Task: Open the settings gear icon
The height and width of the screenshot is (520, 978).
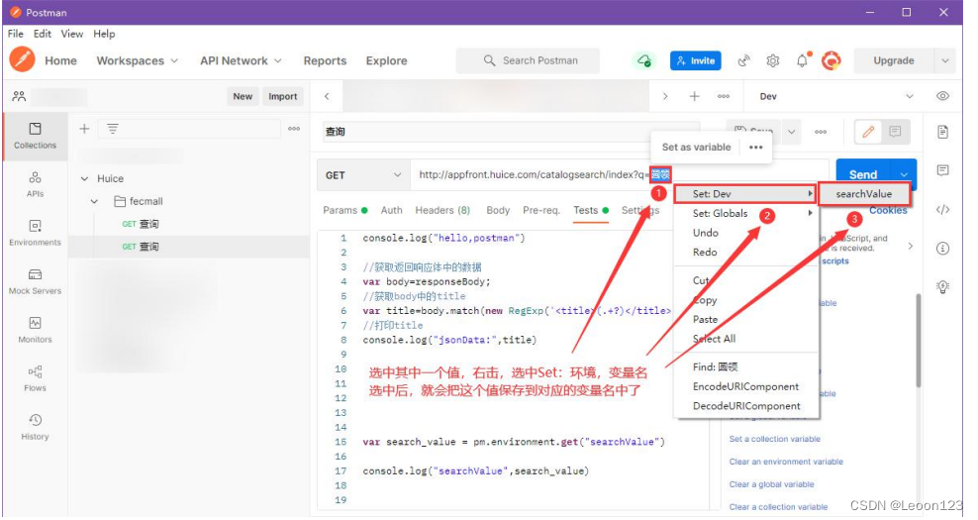Action: (773, 60)
